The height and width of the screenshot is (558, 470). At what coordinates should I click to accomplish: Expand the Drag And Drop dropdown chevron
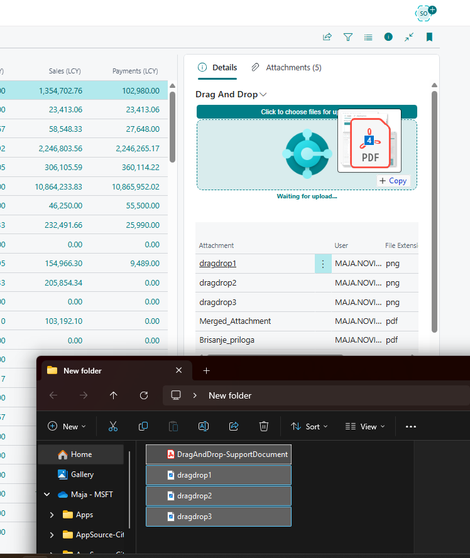pos(263,94)
